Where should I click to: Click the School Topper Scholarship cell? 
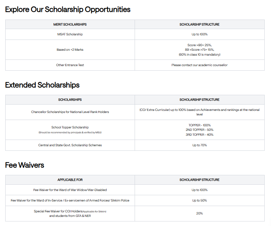(70, 130)
